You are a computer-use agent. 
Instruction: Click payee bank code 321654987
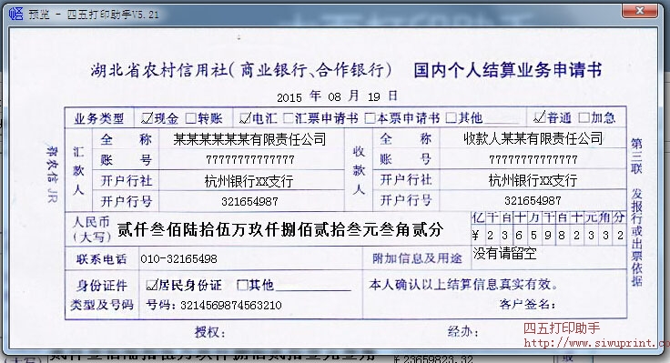pos(533,201)
